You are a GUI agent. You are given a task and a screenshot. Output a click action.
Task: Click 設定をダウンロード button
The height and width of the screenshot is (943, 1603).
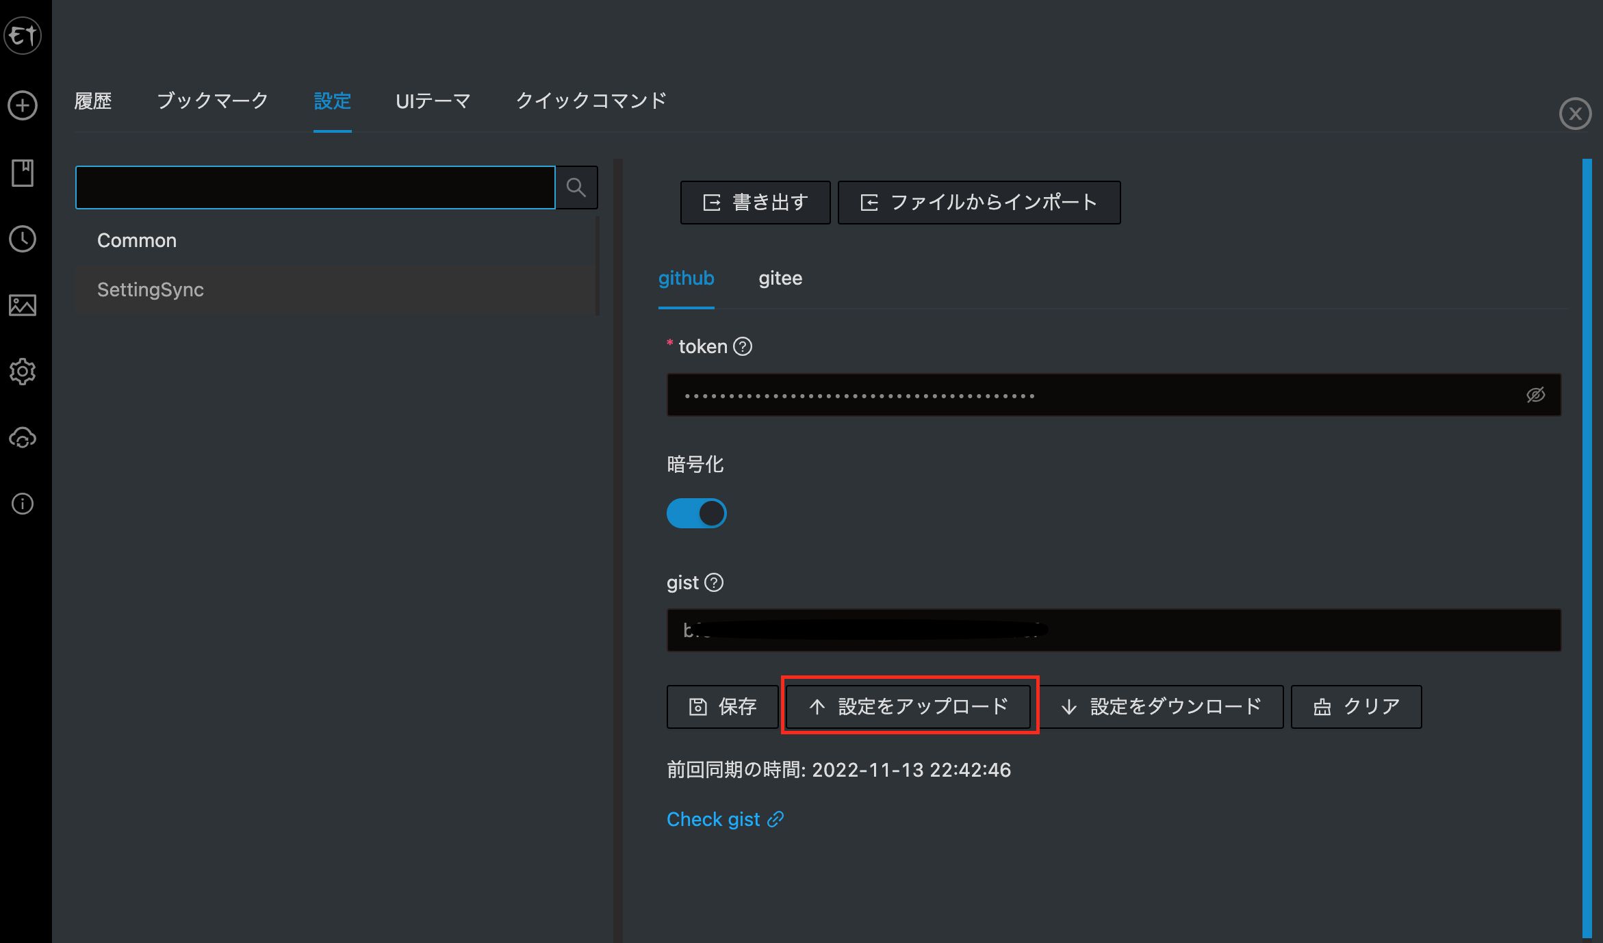click(x=1161, y=706)
